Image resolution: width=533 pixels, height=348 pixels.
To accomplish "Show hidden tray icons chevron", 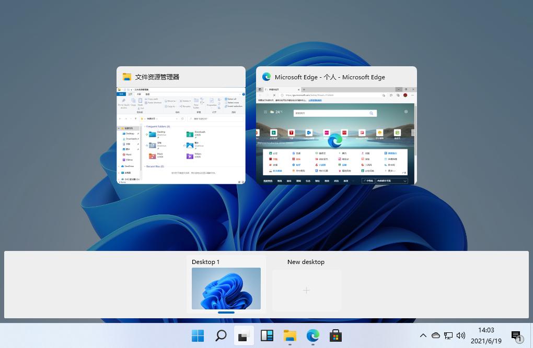I will 423,335.
